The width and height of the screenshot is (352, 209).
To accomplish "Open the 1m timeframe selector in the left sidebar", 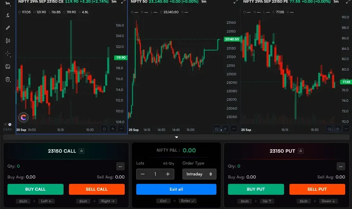I will 7,3.
